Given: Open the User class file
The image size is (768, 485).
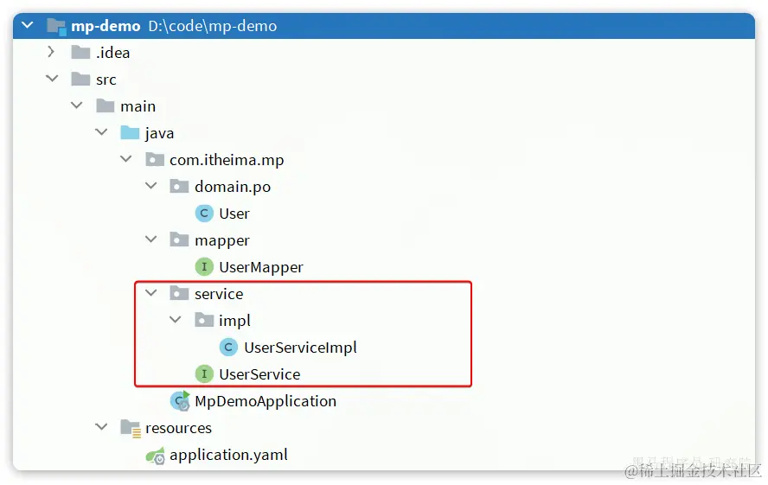Looking at the screenshot, I should click(234, 214).
